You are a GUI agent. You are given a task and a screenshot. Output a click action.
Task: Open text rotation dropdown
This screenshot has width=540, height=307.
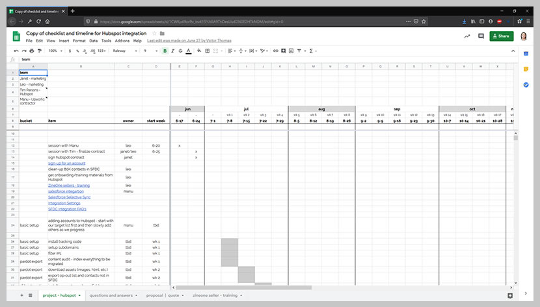coord(264,51)
